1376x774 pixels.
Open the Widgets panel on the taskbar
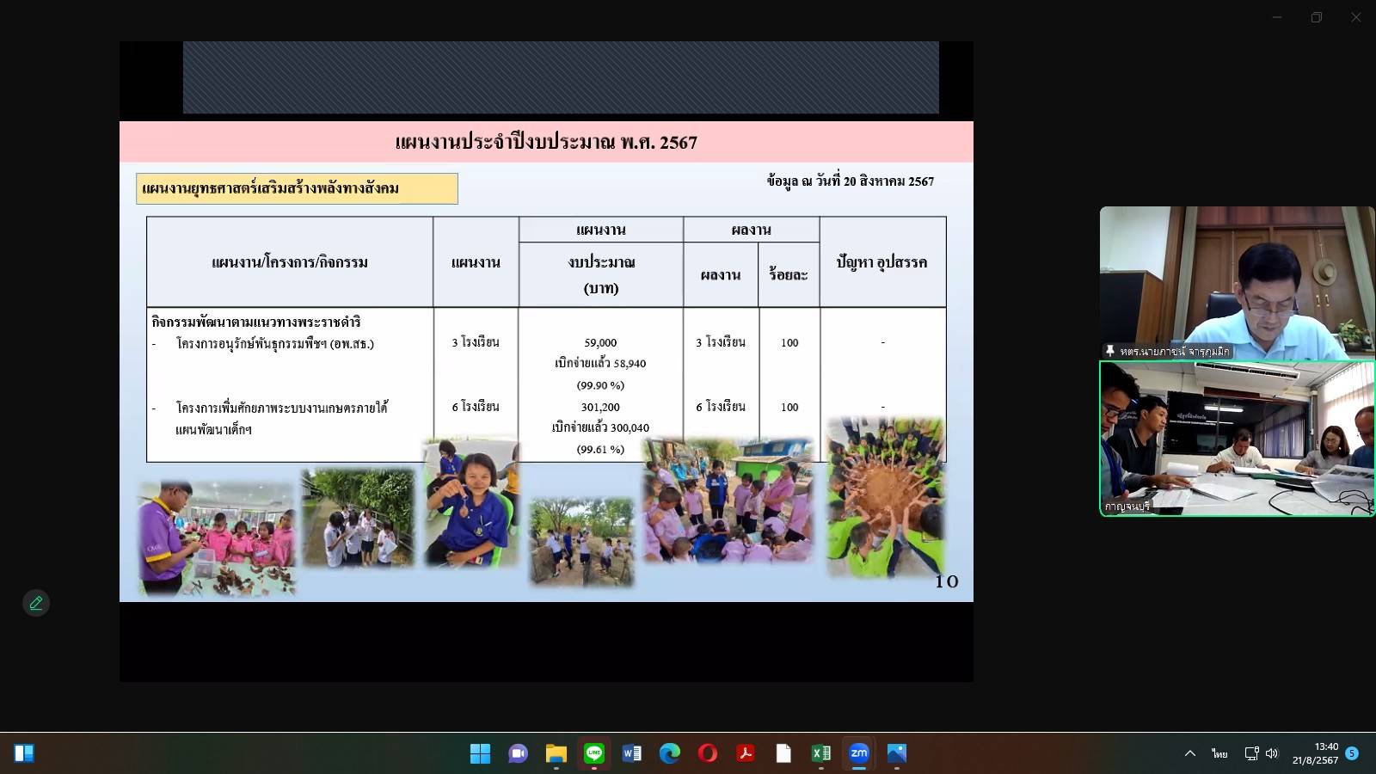tap(24, 753)
